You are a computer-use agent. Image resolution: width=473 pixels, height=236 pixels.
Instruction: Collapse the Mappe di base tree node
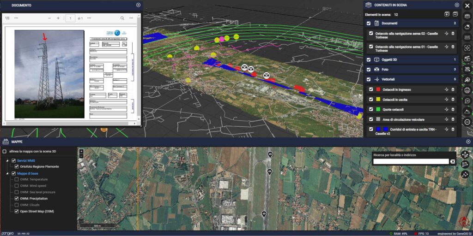coord(7,173)
